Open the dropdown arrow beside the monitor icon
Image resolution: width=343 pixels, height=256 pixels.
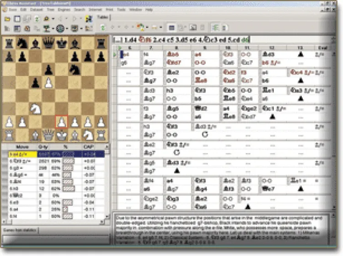(x=81, y=28)
